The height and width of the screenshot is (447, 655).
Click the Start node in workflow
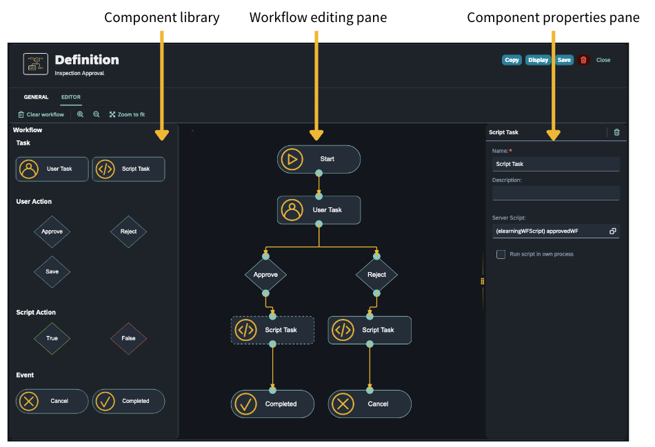pyautogui.click(x=319, y=159)
